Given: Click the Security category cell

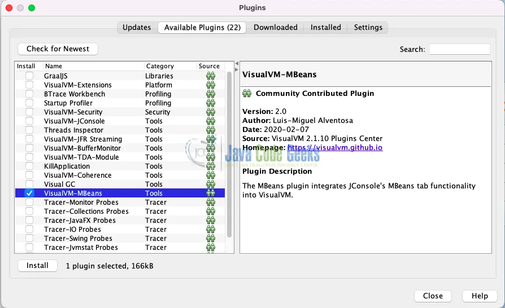Looking at the screenshot, I should 158,112.
